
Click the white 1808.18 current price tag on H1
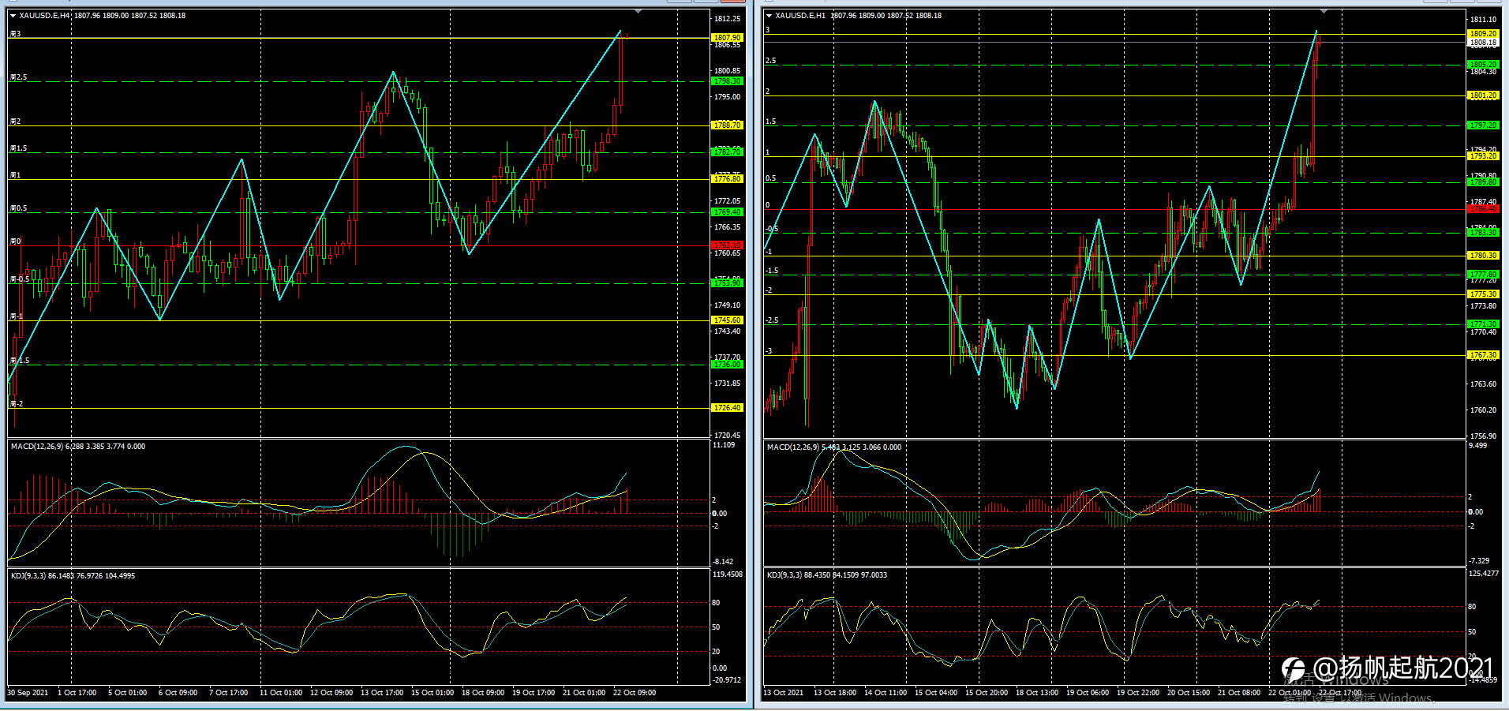[x=1483, y=43]
